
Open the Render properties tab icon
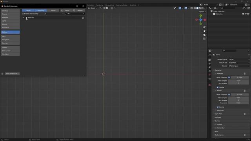click(x=209, y=60)
